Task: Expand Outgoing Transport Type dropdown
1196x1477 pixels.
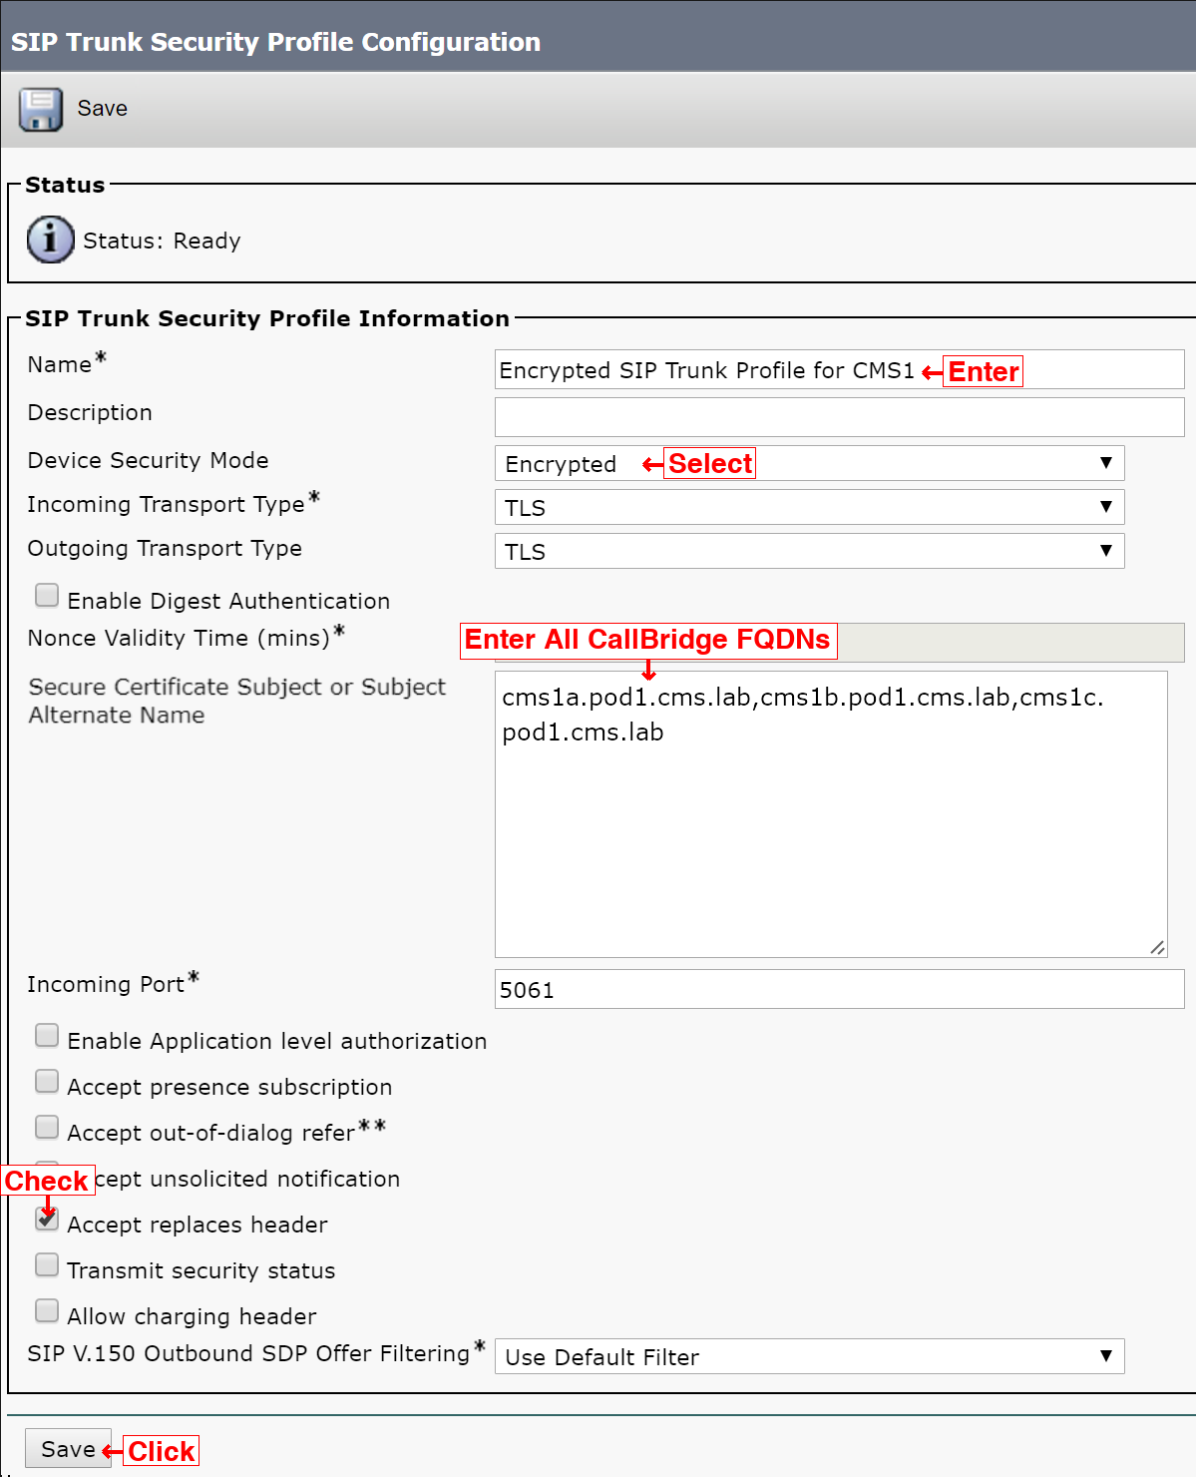Action: (x=809, y=551)
